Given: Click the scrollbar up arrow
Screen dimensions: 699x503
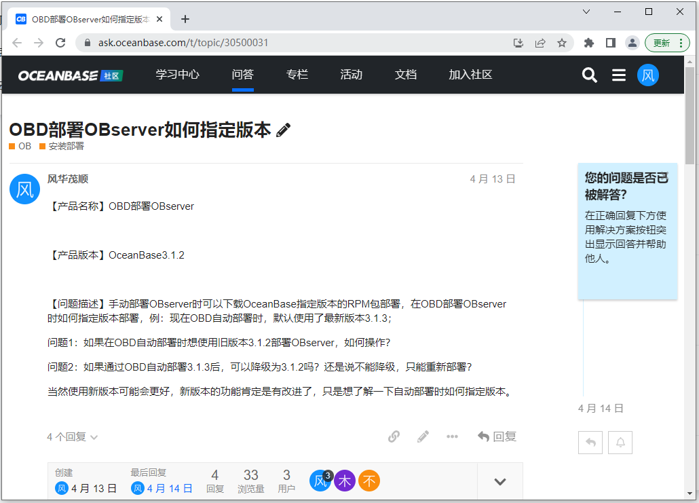Looking at the screenshot, I should point(689,62).
